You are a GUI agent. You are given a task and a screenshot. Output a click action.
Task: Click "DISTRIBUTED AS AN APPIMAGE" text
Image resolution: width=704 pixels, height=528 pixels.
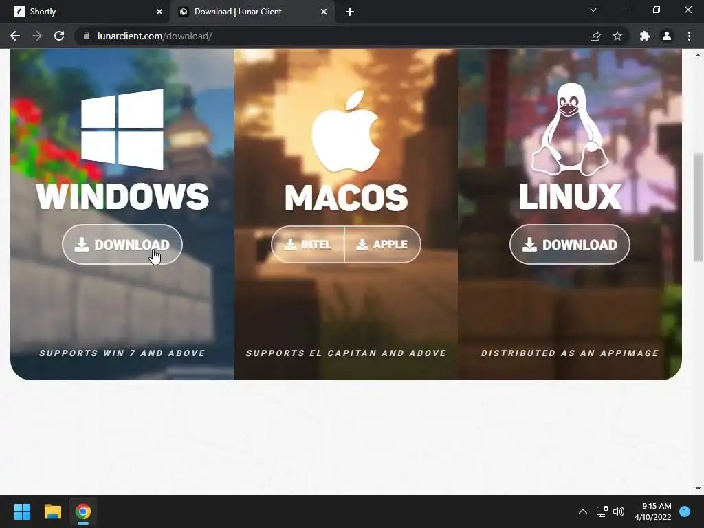pyautogui.click(x=570, y=353)
